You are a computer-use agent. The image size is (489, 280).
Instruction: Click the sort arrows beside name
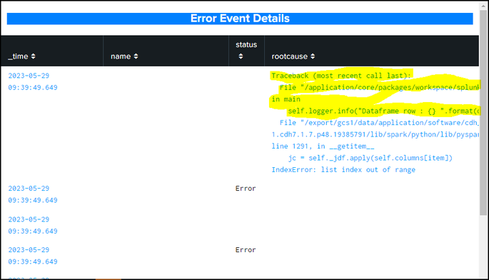(x=136, y=56)
